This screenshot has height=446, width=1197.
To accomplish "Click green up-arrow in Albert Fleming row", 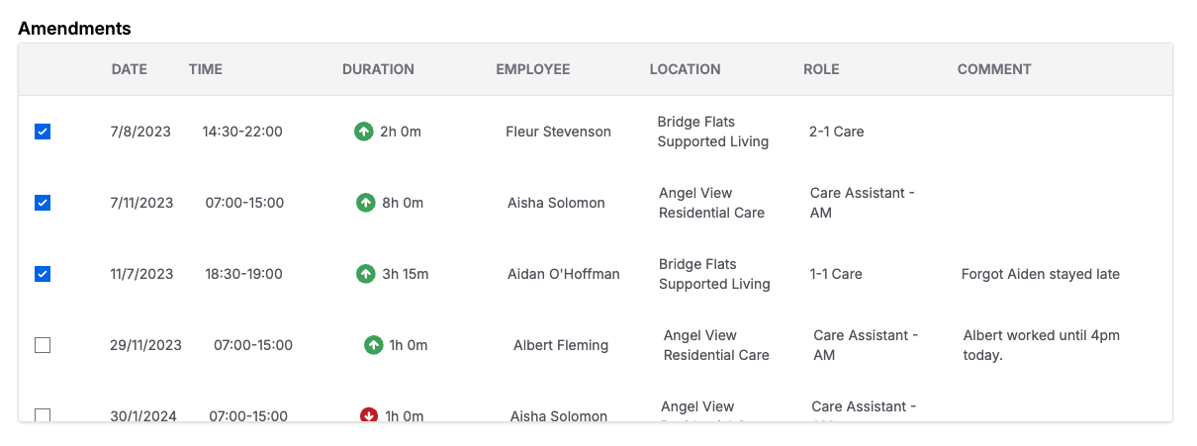I will (373, 345).
